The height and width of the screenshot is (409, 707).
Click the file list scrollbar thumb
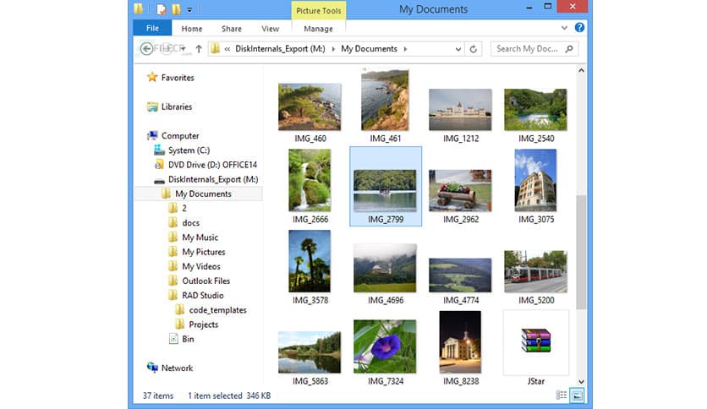click(581, 253)
